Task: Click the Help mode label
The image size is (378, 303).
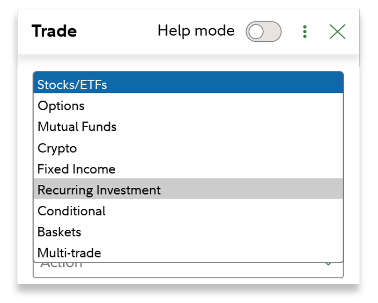Action: click(196, 31)
